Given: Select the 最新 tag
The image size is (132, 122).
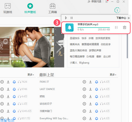Looking at the screenshot, I should (99, 57).
